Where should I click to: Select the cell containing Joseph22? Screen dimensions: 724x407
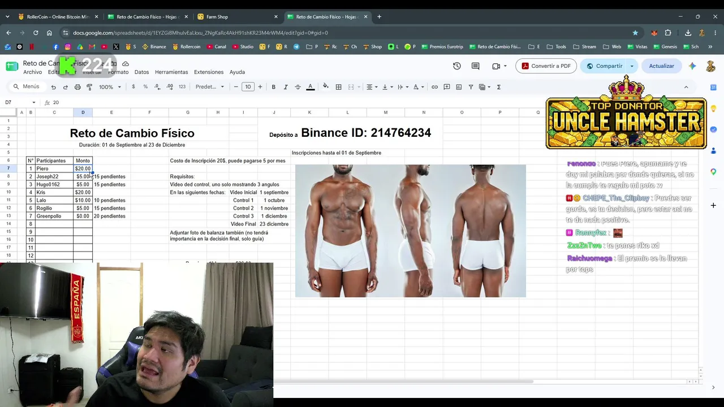click(54, 176)
